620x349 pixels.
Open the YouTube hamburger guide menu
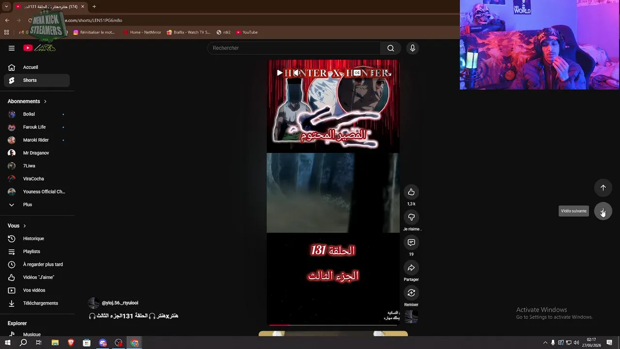pos(12,48)
